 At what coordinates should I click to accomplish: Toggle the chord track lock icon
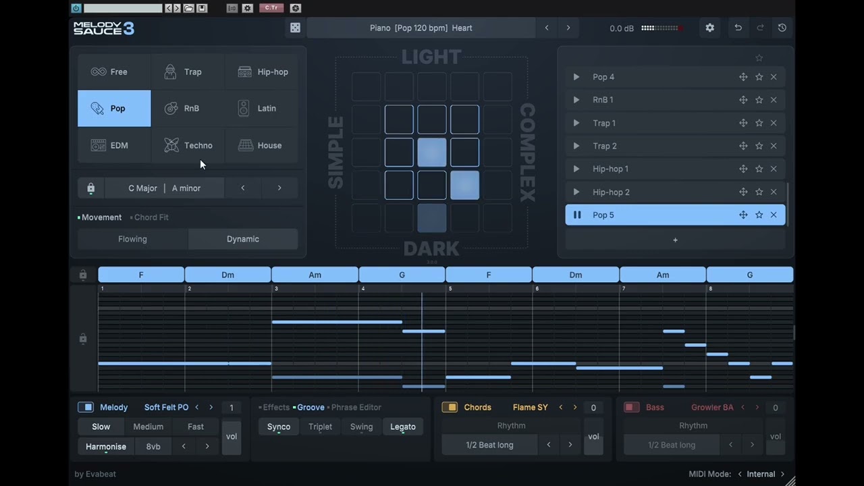click(83, 275)
